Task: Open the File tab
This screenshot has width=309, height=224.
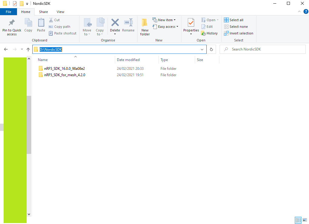Action: (x=8, y=12)
